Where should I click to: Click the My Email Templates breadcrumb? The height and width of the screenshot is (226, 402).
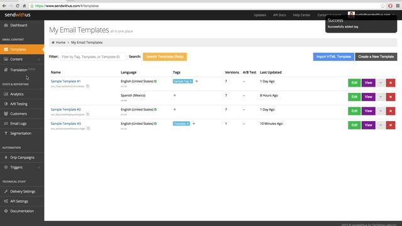pos(87,43)
